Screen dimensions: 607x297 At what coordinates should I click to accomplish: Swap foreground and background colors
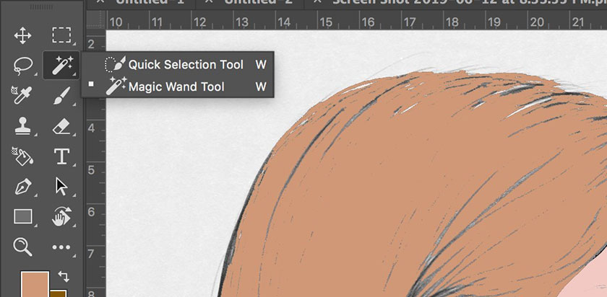pyautogui.click(x=64, y=277)
